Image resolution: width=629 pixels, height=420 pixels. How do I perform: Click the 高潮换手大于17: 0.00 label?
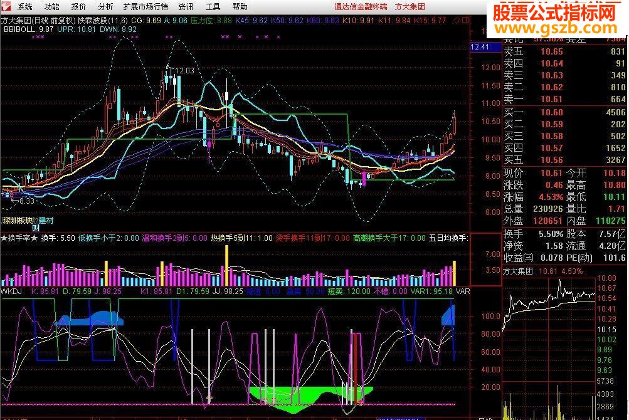pos(389,238)
